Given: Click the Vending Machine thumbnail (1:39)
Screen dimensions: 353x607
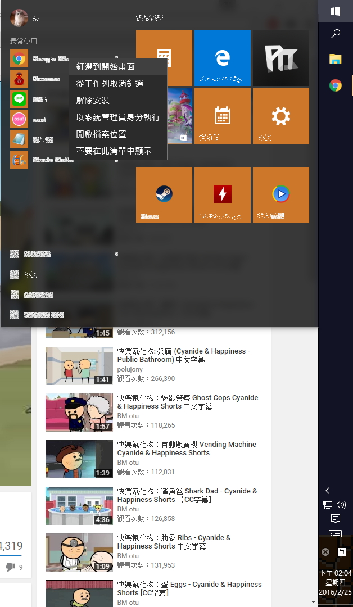Looking at the screenshot, I should [x=79, y=459].
